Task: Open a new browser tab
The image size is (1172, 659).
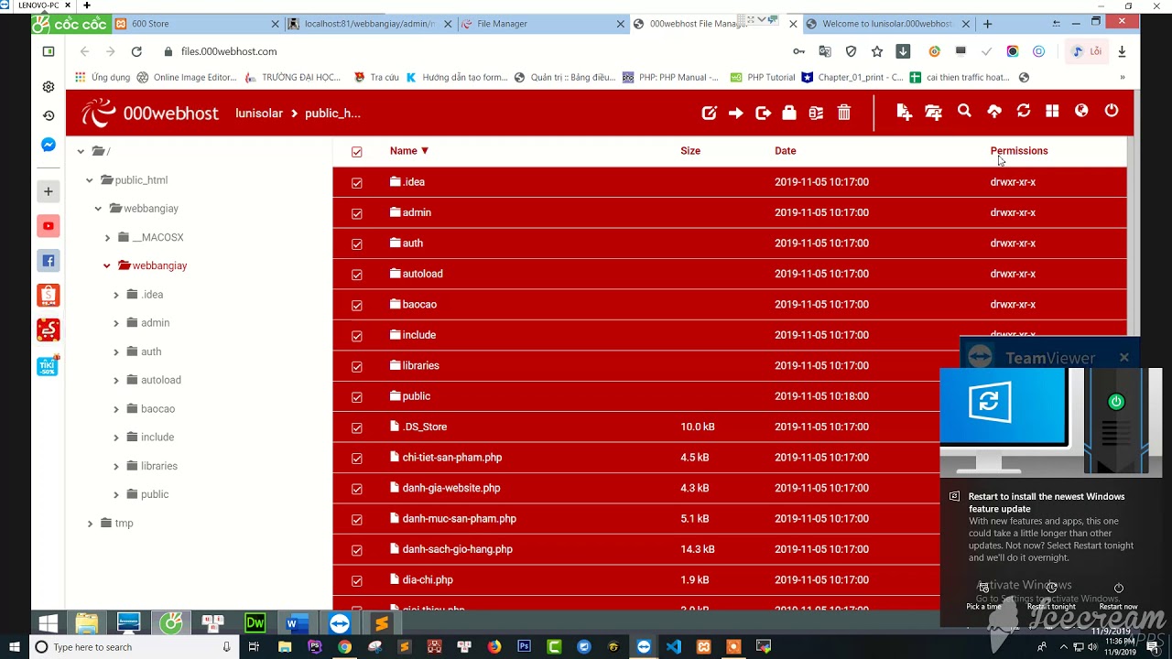Action: click(x=987, y=24)
